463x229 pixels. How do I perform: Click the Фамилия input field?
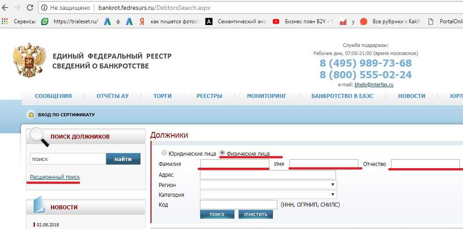point(235,164)
